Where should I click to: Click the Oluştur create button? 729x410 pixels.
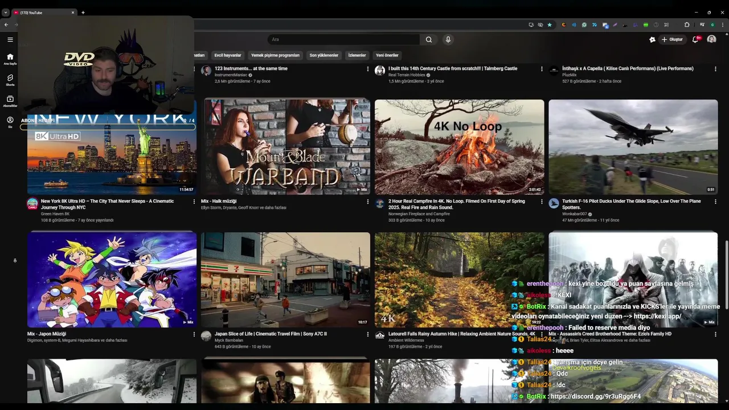click(672, 39)
